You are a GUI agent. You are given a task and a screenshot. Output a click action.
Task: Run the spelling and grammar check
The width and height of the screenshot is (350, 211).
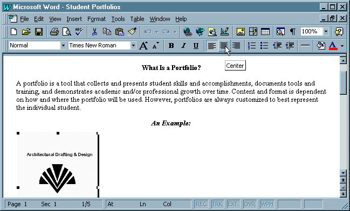79,32
